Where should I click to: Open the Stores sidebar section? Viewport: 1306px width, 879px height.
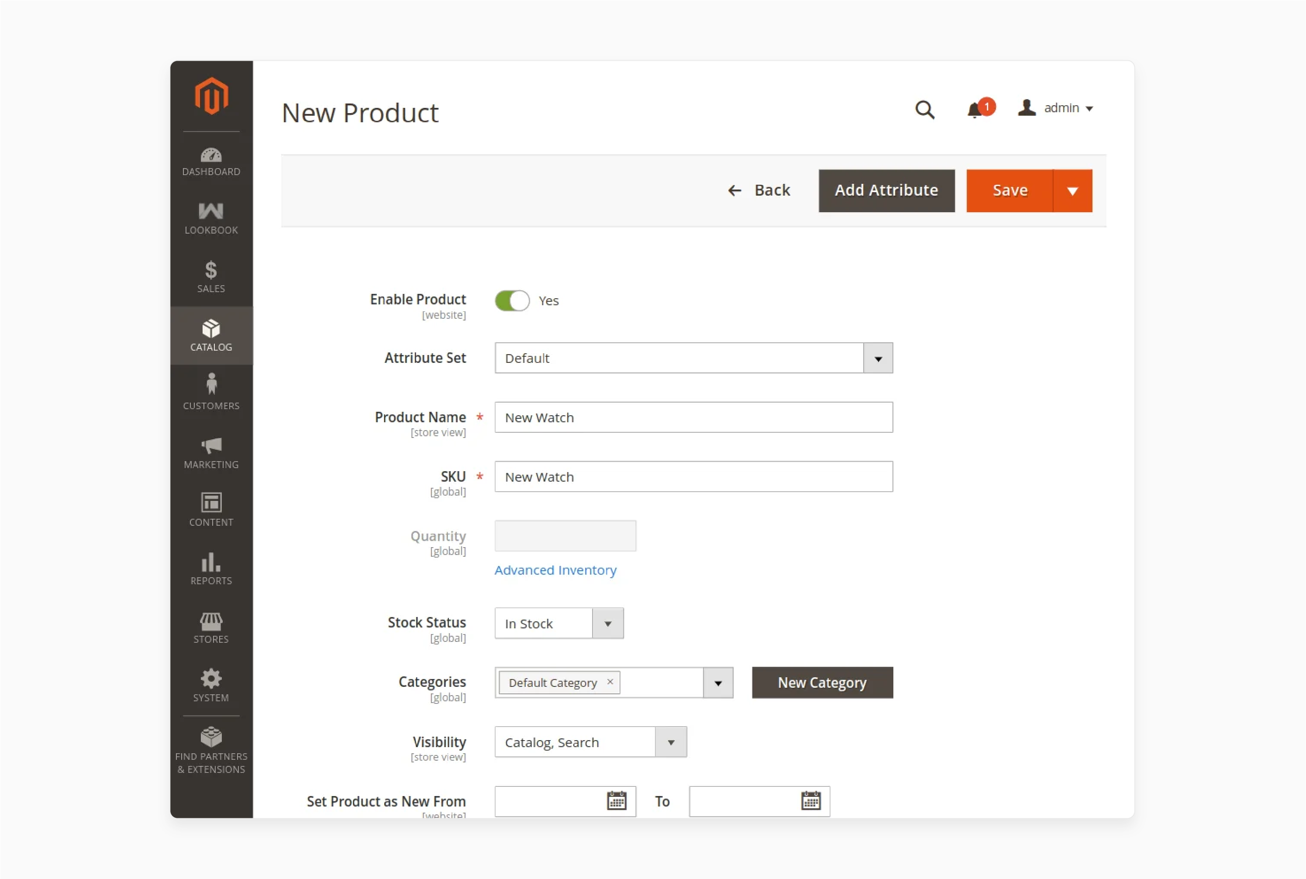pos(211,628)
